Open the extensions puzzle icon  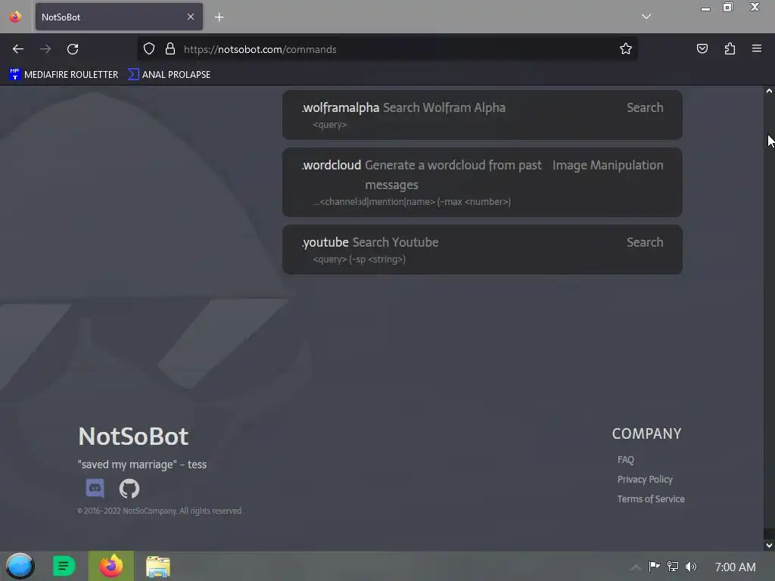[730, 48]
